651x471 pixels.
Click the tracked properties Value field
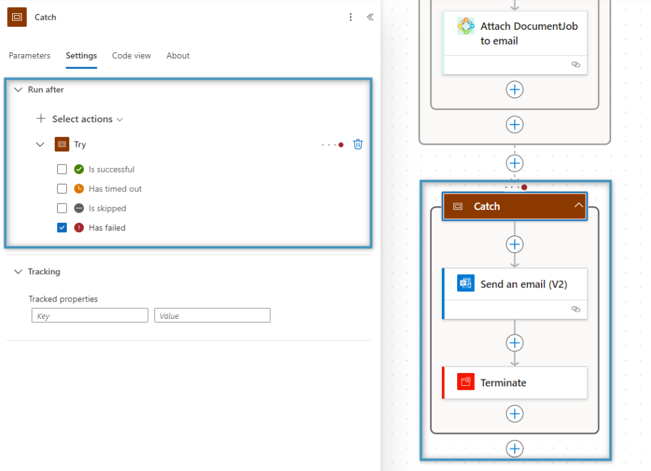coord(212,316)
